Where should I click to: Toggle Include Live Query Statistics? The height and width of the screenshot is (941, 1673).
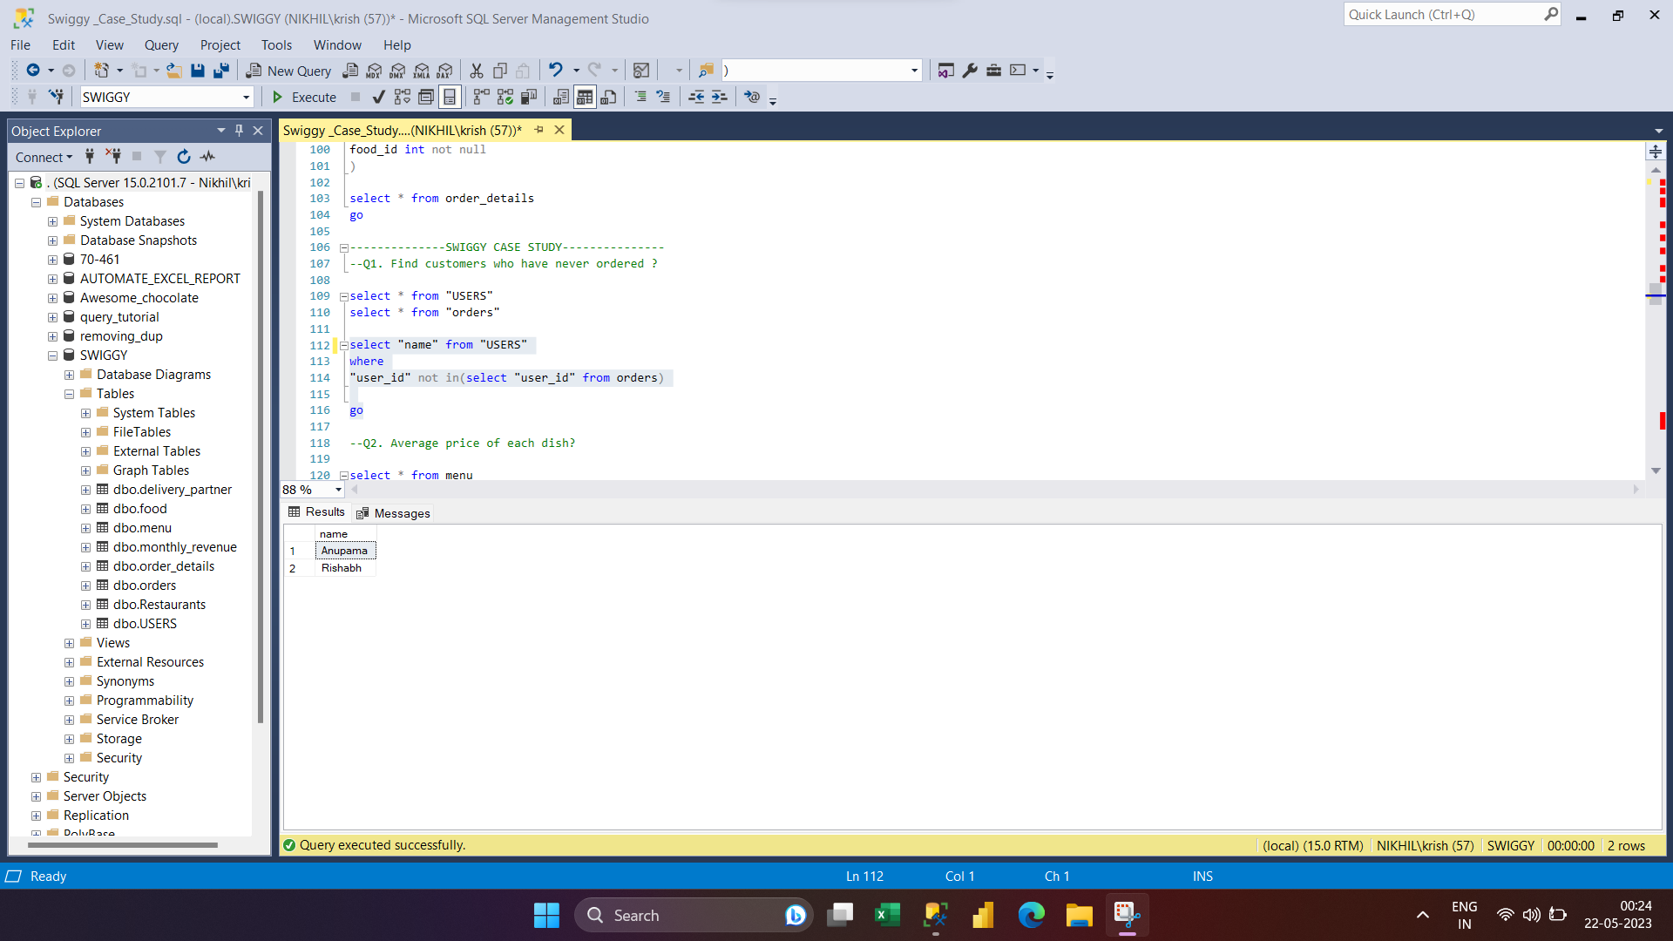click(505, 97)
